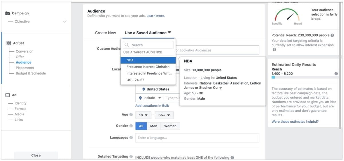Select US - 24-57 saved audience
This screenshot has width=344, height=161.
click(x=148, y=80)
